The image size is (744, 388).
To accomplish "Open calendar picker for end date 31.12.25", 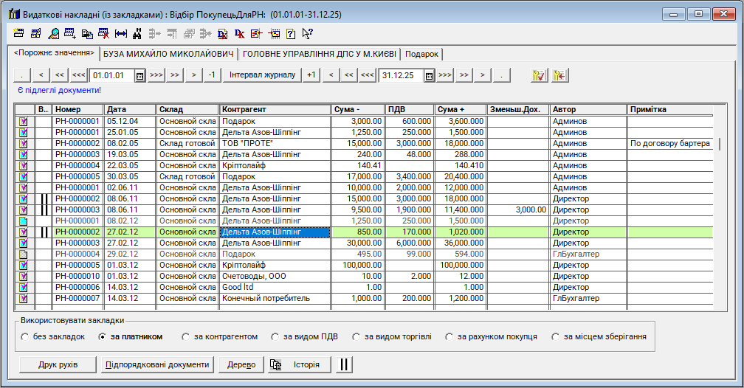I will click(x=429, y=75).
